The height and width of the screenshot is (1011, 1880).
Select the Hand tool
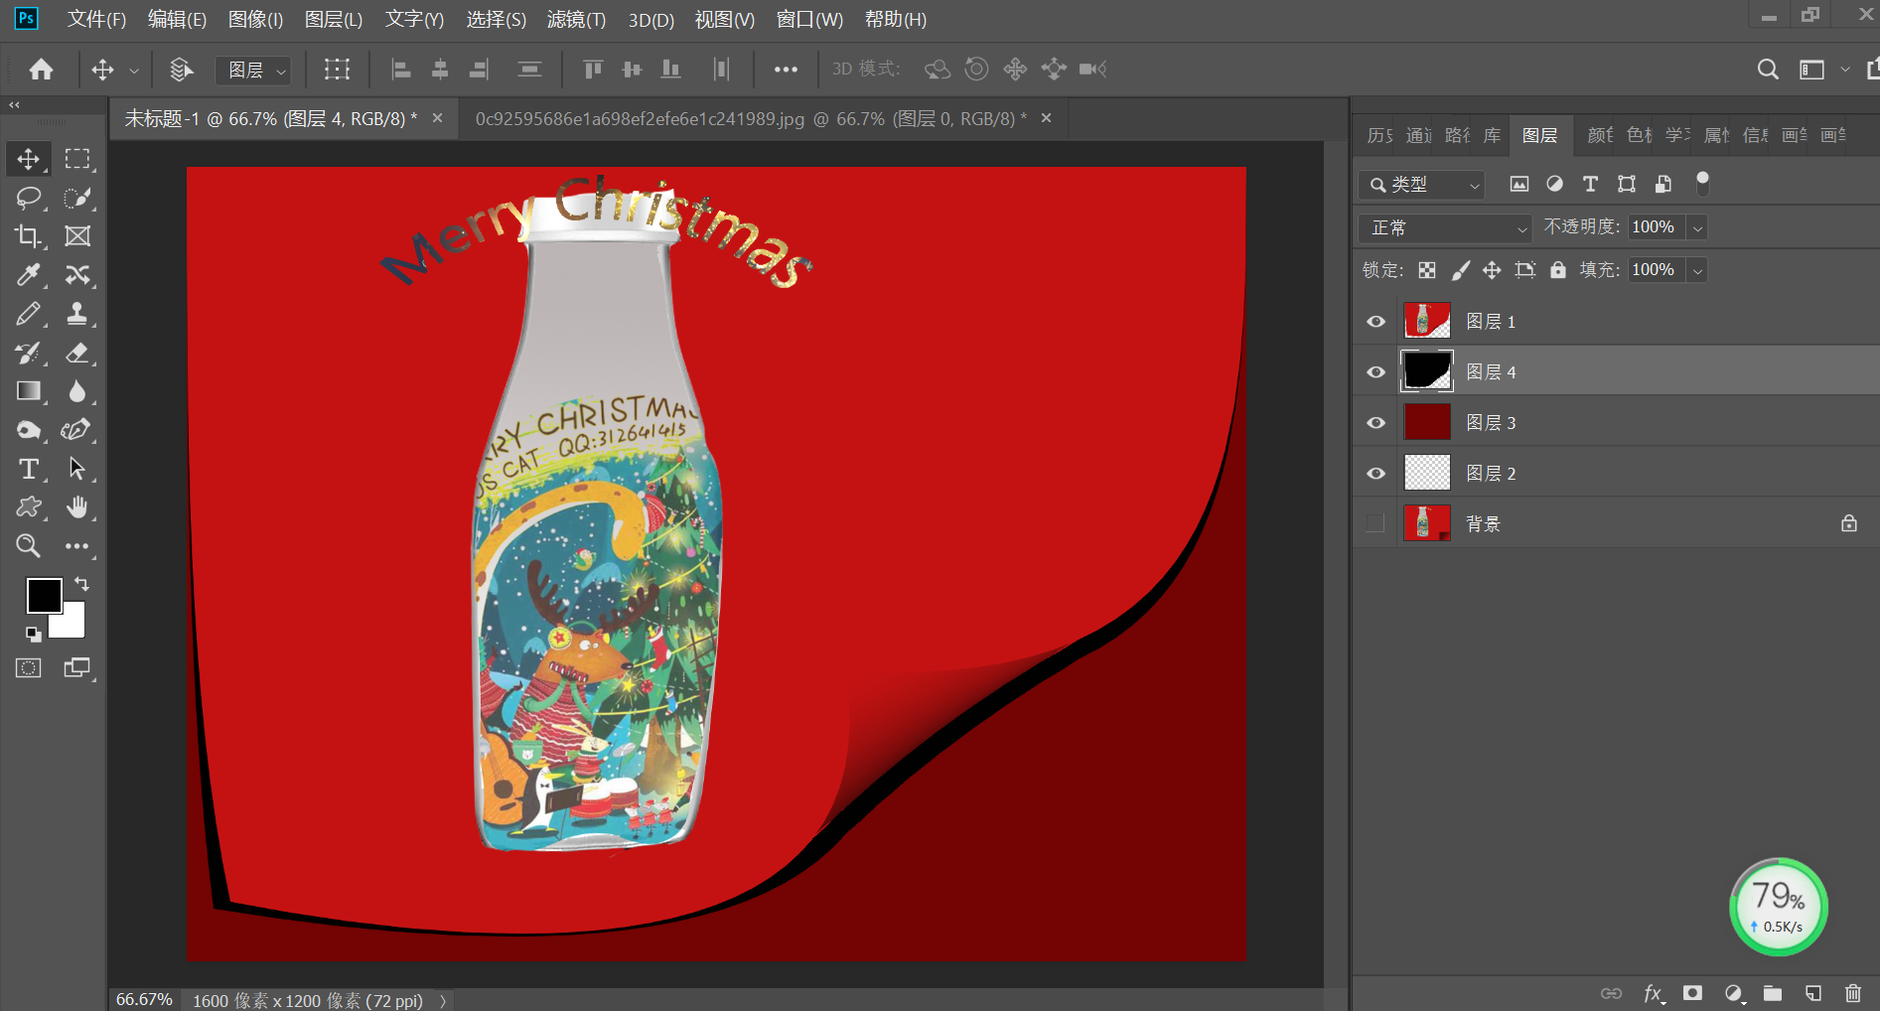(x=77, y=507)
